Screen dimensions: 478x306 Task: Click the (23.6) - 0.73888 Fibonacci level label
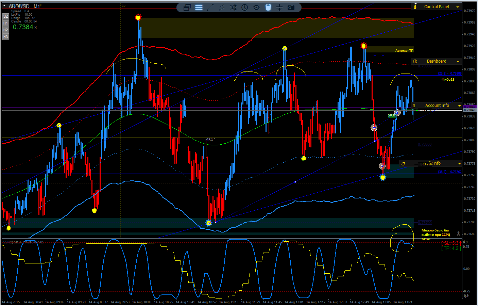[x=450, y=74]
